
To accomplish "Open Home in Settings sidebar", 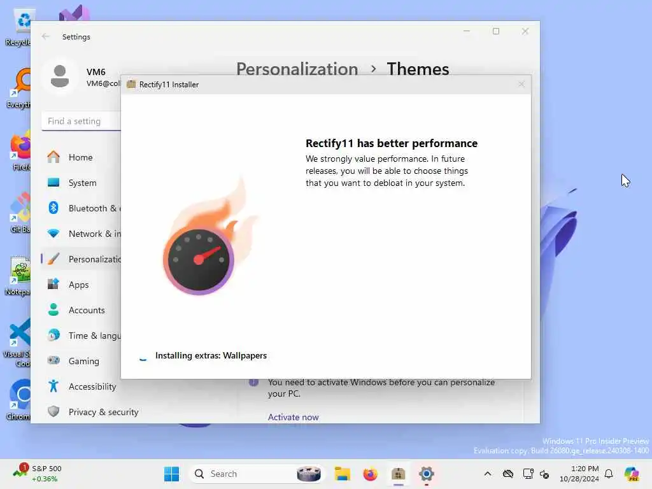I will [x=81, y=157].
